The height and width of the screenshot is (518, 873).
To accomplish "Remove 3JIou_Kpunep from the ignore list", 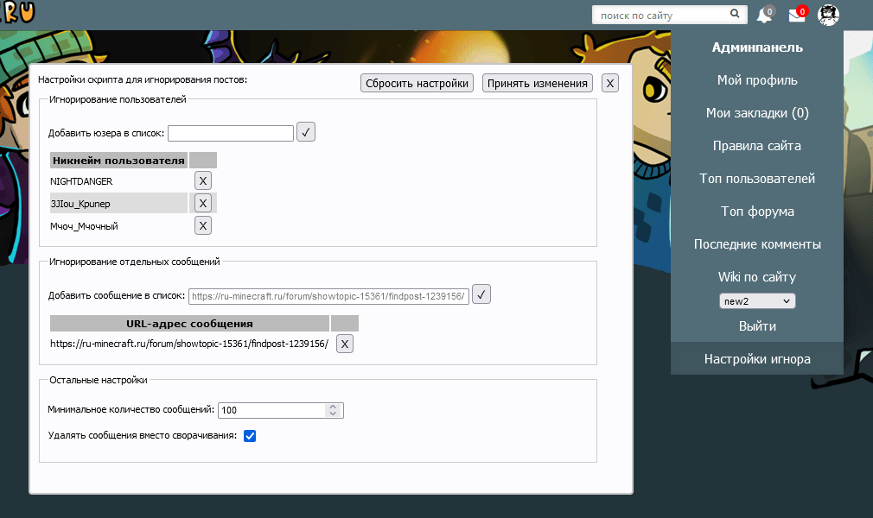I will (202, 203).
